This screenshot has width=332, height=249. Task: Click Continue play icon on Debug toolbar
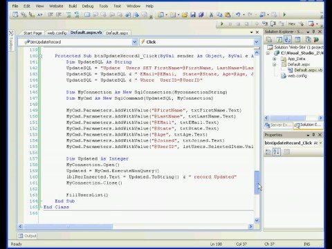coord(222,24)
